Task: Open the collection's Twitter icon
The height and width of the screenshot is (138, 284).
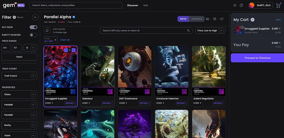Action: click(222, 19)
